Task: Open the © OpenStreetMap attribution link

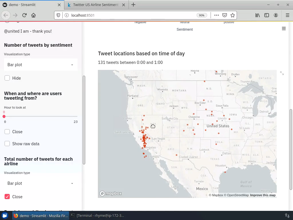Action: point(236,195)
